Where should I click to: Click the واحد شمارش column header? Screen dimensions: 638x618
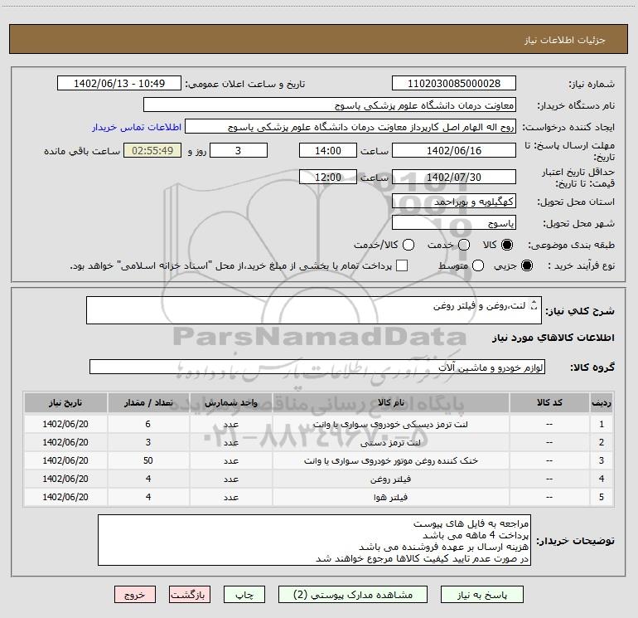(230, 402)
